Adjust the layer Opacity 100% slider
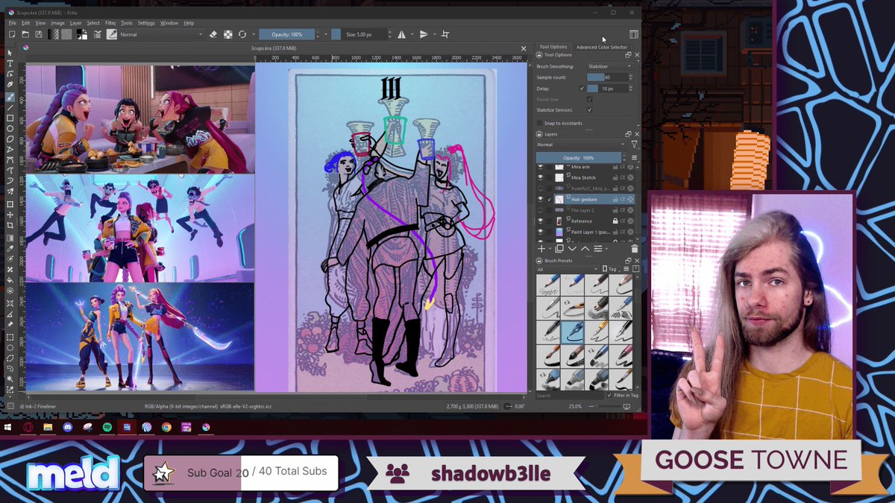Viewport: 895px width, 503px height. click(579, 158)
